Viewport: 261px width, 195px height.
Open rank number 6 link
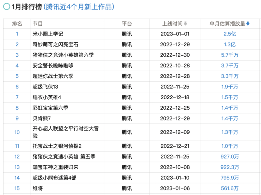click(17, 87)
